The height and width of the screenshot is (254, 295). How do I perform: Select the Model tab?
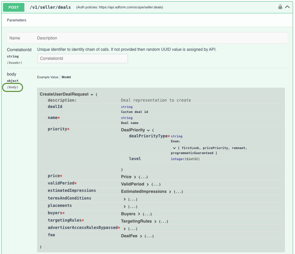(x=66, y=77)
